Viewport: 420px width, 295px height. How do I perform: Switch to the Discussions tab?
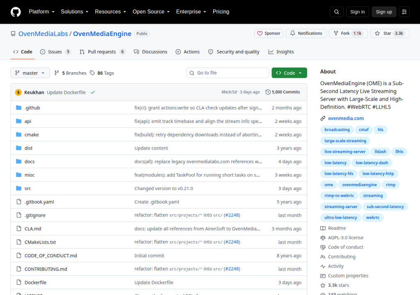point(151,52)
